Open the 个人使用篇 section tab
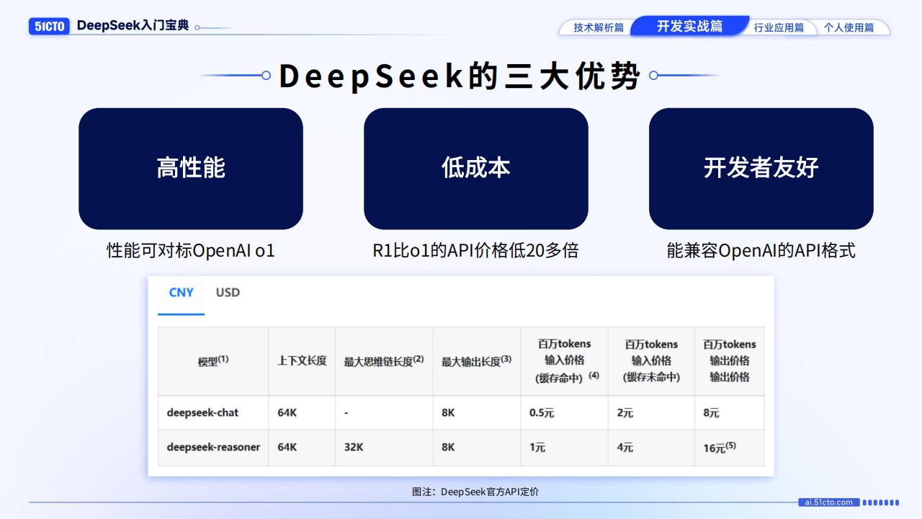 [x=852, y=27]
